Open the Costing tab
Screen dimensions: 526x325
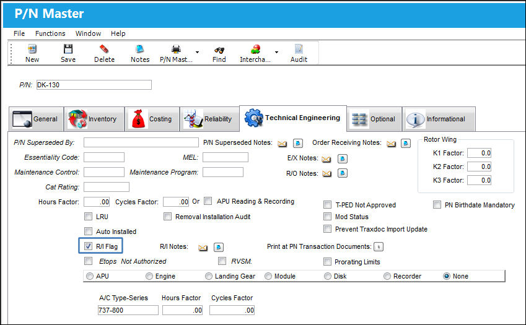(152, 119)
